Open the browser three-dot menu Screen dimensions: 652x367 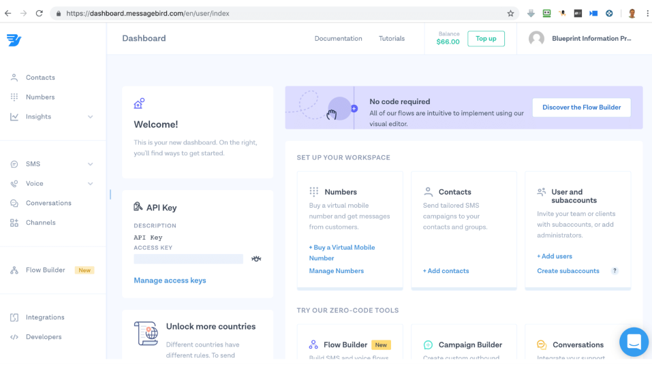coord(647,14)
